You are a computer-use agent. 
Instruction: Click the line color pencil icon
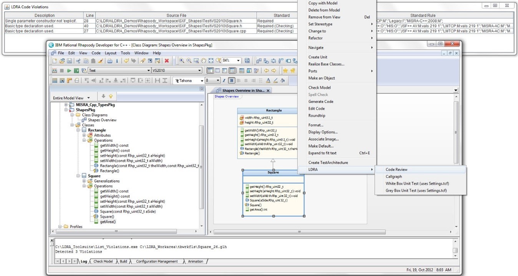[x=276, y=80]
